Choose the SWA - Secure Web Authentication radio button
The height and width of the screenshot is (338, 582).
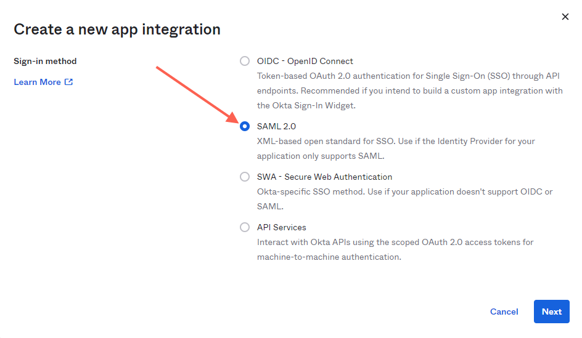click(245, 177)
